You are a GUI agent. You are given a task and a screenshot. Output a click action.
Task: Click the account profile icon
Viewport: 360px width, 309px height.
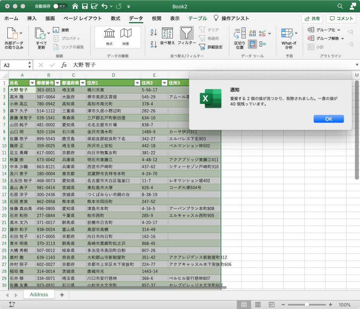click(352, 6)
